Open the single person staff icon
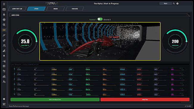The image size is (194, 109). (x=4, y=46)
